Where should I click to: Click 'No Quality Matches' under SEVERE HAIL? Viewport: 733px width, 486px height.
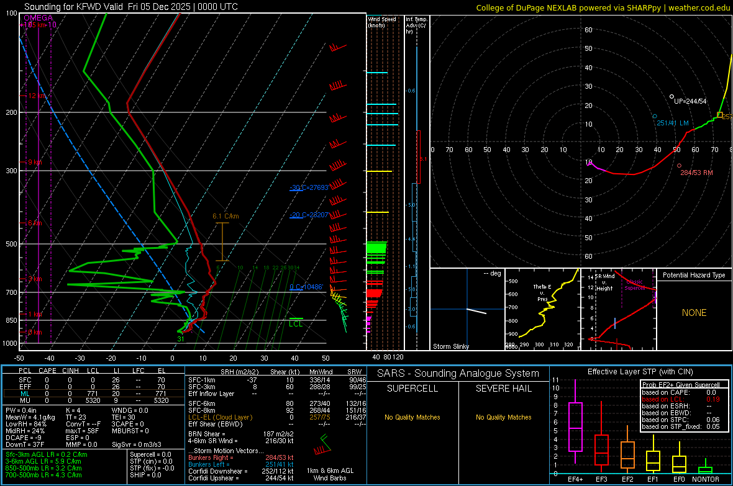(503, 417)
